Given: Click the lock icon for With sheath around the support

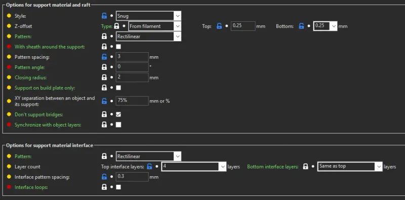Looking at the screenshot, I should [104, 47].
